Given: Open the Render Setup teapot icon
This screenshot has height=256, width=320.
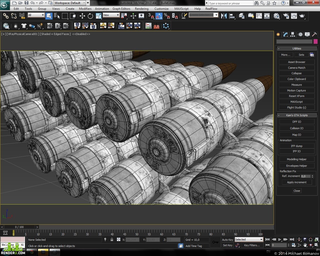Looking at the screenshot, I should [286, 16].
